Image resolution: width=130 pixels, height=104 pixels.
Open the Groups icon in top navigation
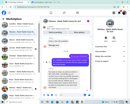[x=77, y=13]
